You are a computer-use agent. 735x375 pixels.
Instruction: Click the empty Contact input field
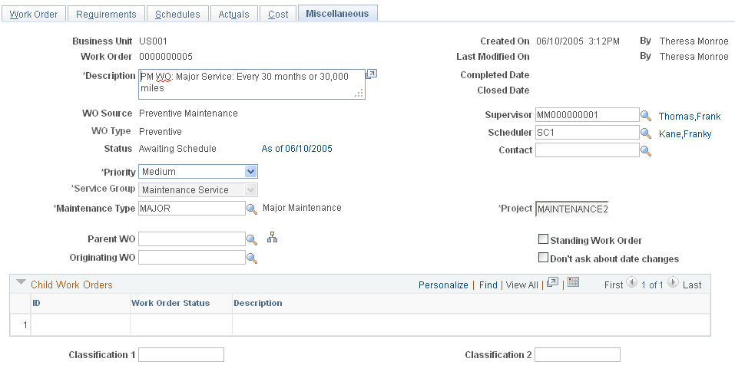pos(588,150)
